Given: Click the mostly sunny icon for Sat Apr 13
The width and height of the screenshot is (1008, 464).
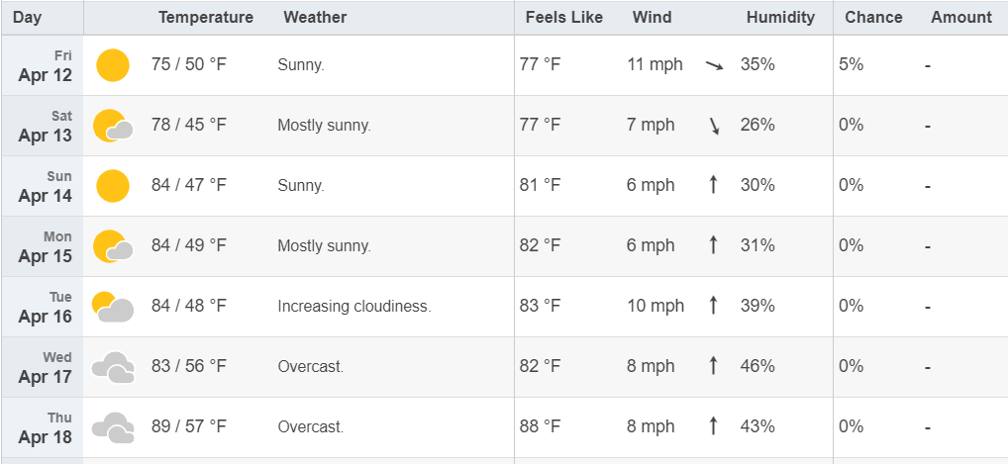Looking at the screenshot, I should click(x=113, y=126).
